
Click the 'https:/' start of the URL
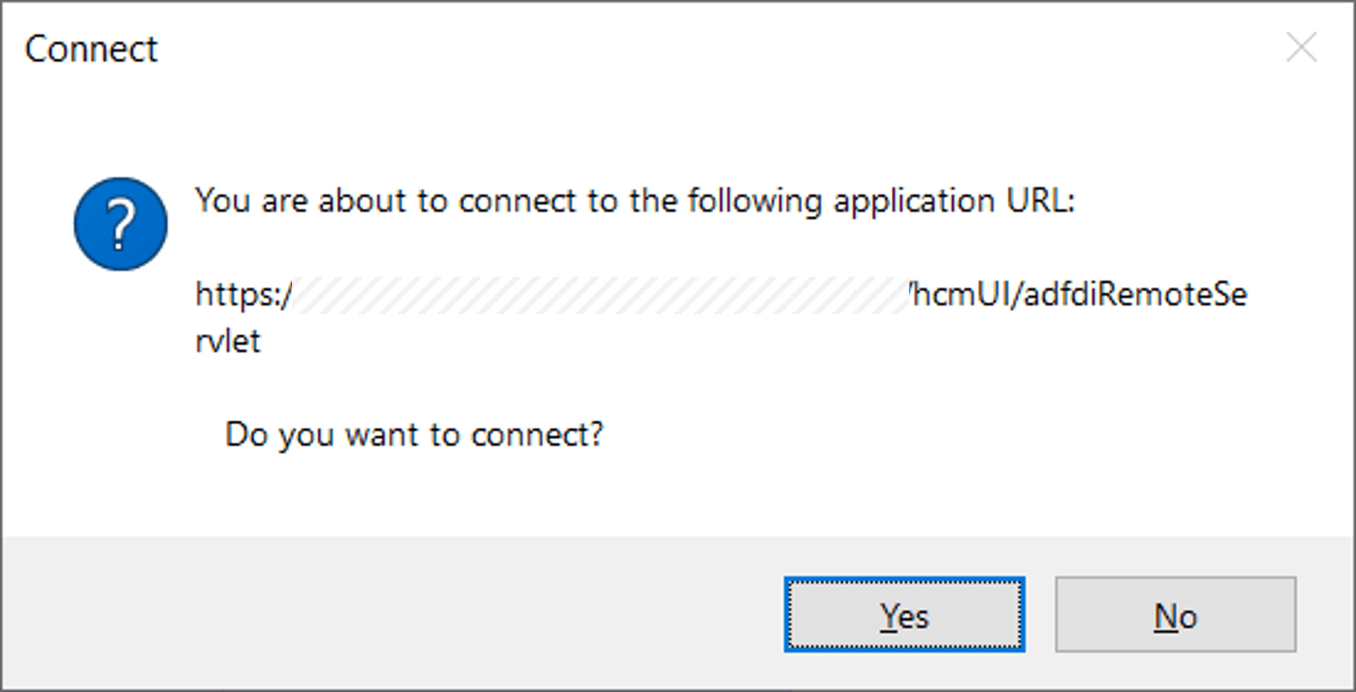tap(243, 295)
